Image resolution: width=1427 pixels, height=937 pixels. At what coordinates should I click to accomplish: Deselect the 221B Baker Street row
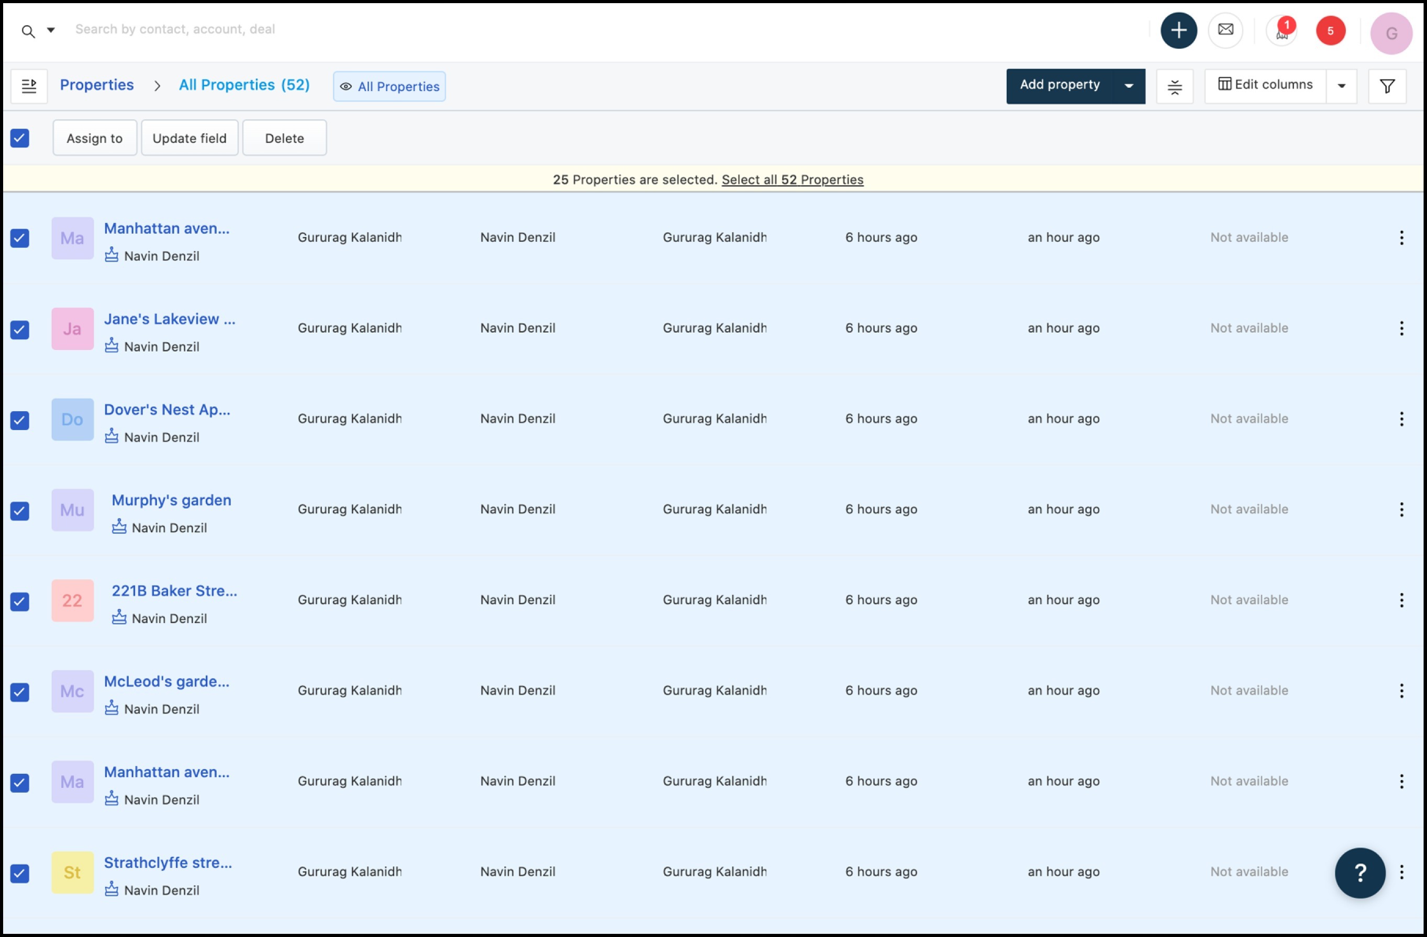(x=20, y=602)
